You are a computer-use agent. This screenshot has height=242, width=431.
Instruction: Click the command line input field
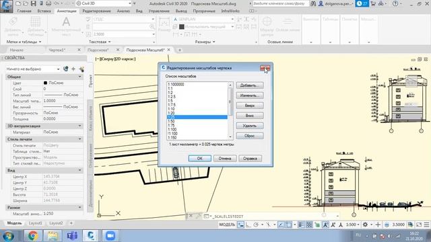coord(271,216)
